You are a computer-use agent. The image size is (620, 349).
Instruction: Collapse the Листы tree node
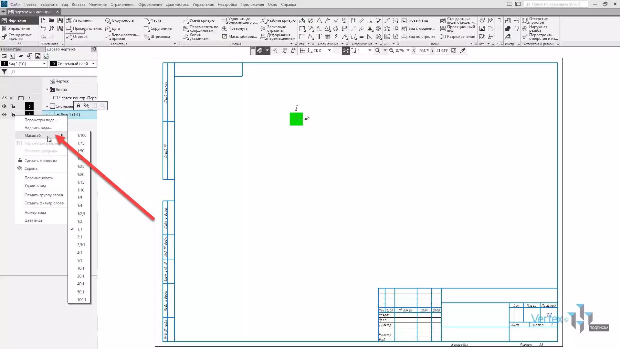(x=47, y=90)
